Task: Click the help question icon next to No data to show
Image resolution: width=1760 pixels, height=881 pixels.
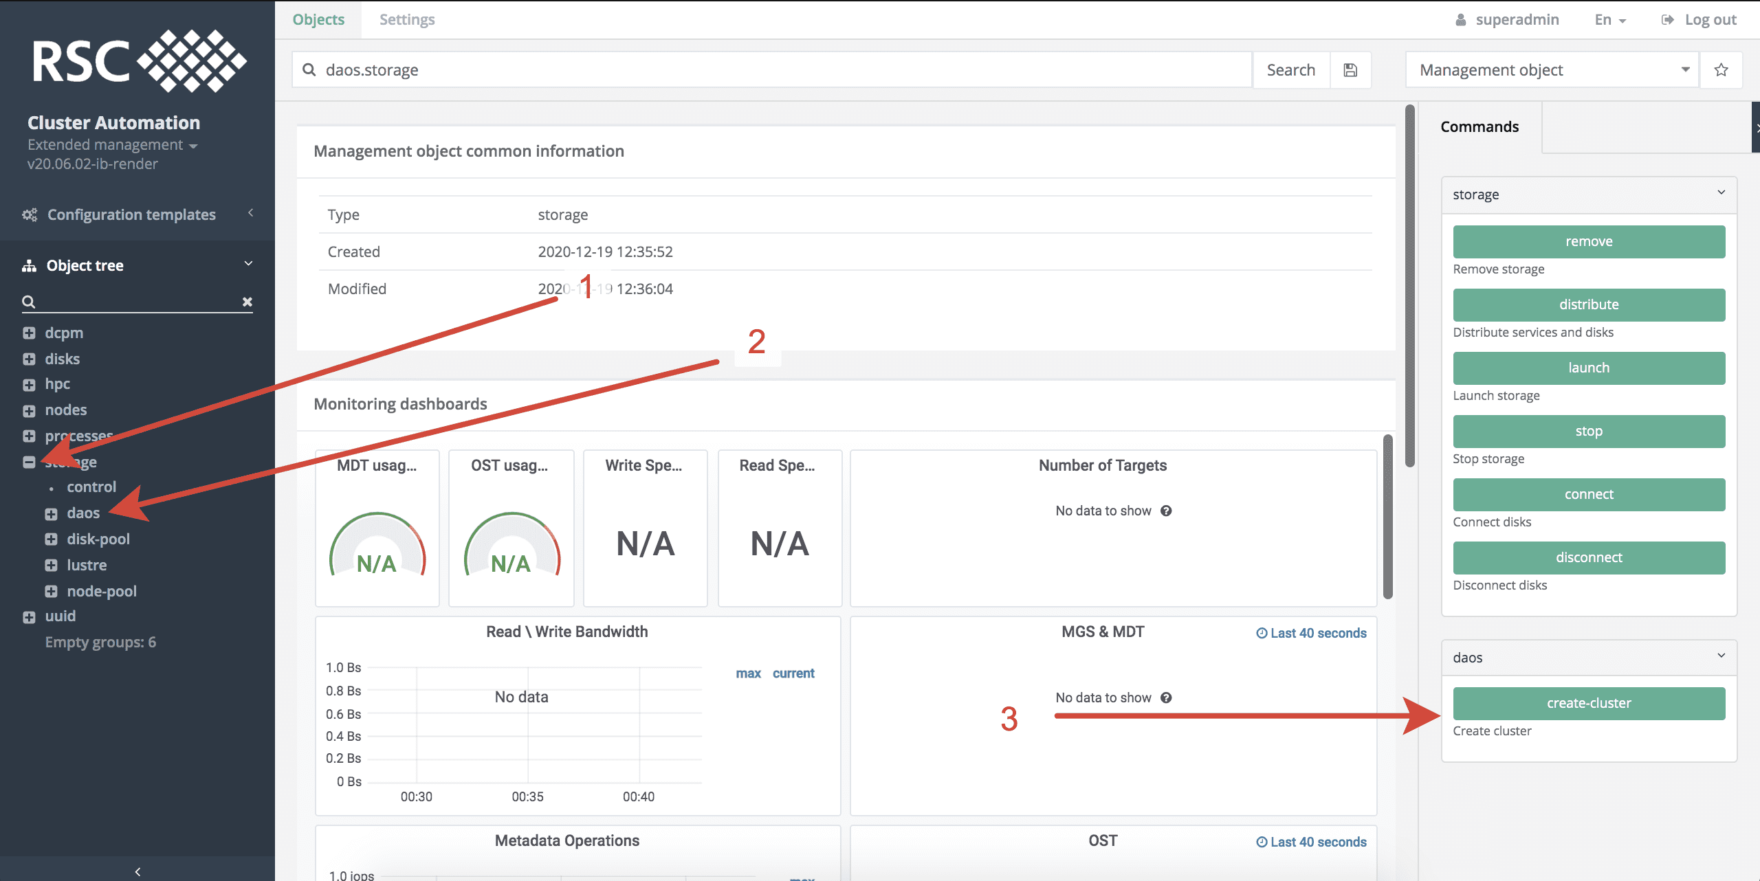Action: tap(1166, 511)
